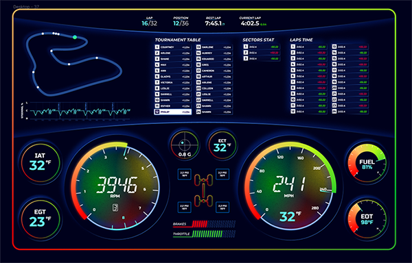Click the gear indicator under RPM
Image resolution: width=412 pixels, height=263 pixels.
point(115,208)
